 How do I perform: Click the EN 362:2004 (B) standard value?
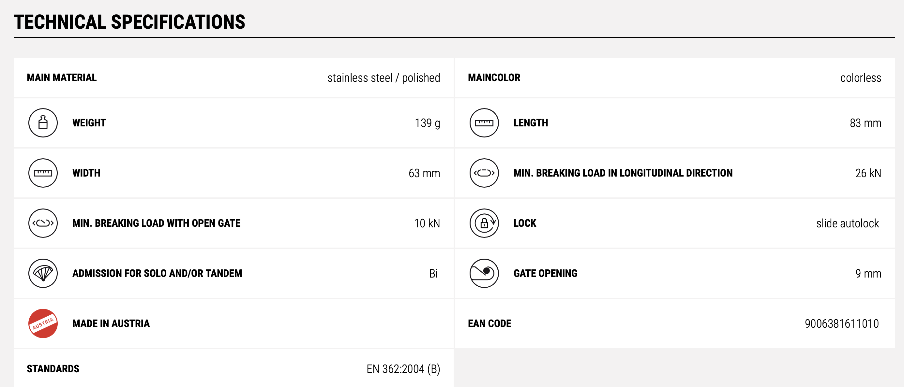coord(403,369)
